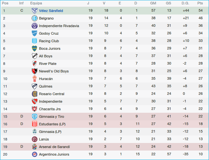Click the Boca Juniors badge
The image size is (209, 160).
point(35,49)
